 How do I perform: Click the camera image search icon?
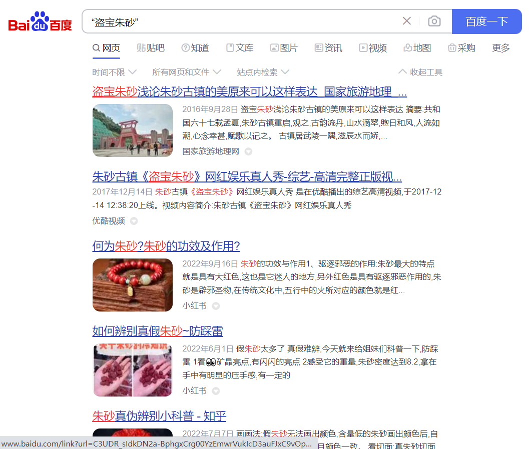click(x=434, y=21)
